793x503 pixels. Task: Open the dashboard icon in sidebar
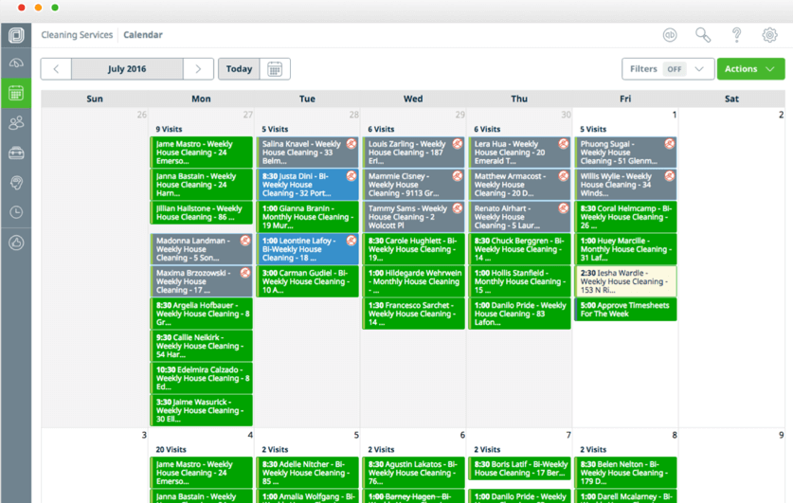[16, 63]
